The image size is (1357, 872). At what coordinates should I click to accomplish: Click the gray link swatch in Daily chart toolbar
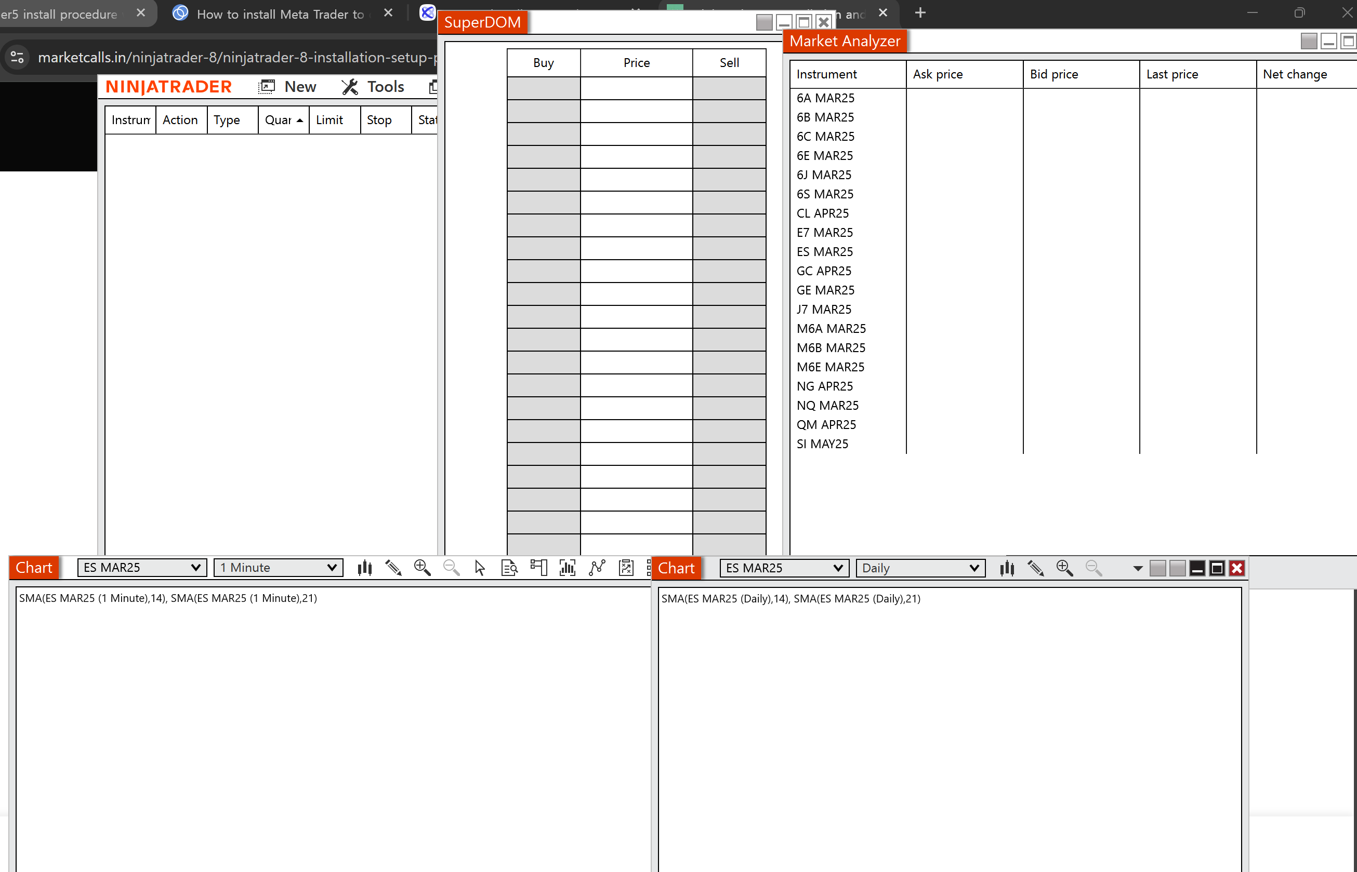tap(1157, 568)
